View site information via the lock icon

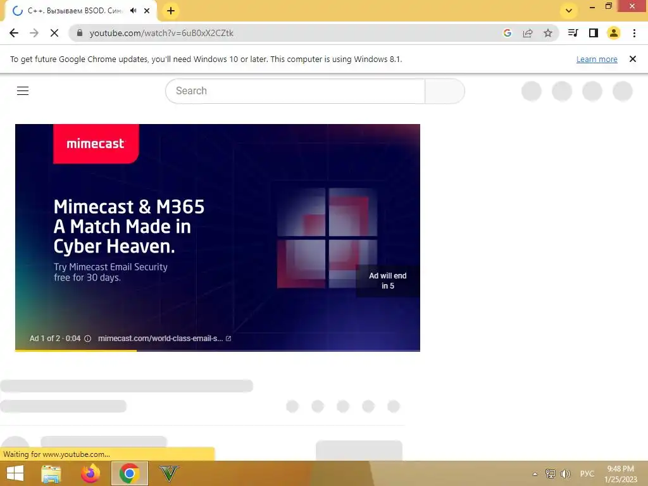click(80, 33)
